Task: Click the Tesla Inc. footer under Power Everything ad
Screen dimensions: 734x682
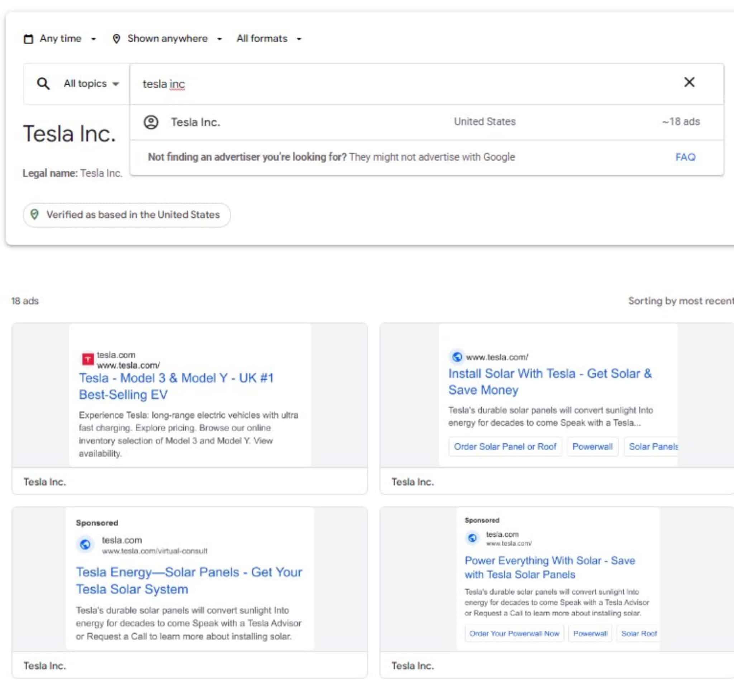Action: (x=413, y=666)
